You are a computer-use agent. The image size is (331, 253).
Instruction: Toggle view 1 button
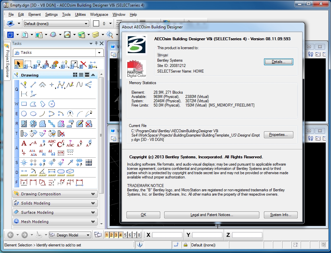pyautogui.click(x=107, y=235)
